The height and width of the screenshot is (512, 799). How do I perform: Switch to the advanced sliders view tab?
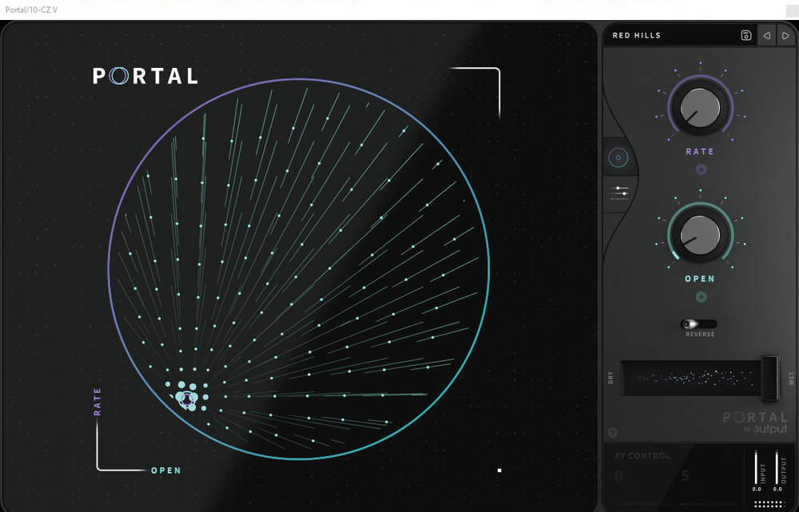tap(620, 193)
